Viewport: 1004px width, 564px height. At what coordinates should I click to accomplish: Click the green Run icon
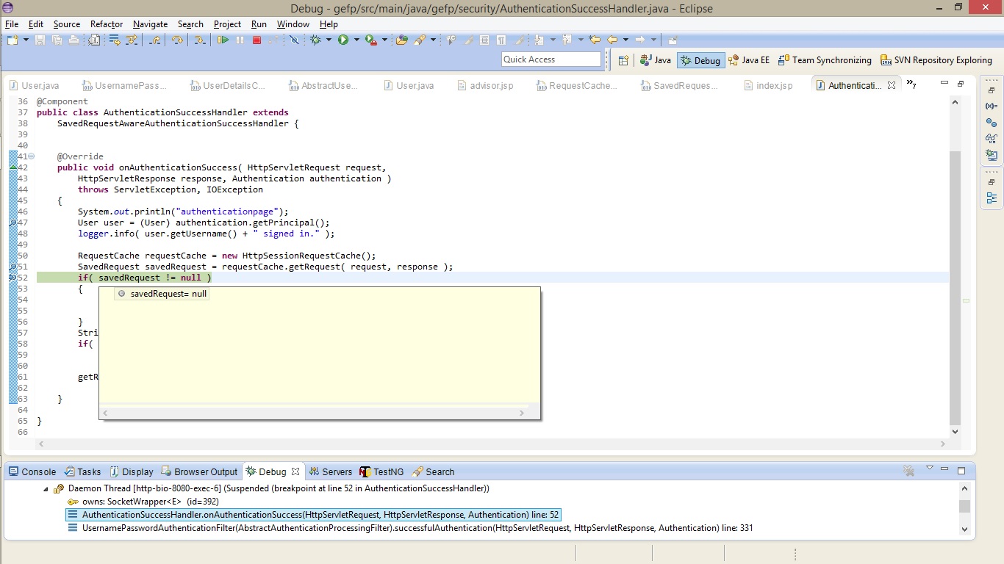pyautogui.click(x=343, y=40)
